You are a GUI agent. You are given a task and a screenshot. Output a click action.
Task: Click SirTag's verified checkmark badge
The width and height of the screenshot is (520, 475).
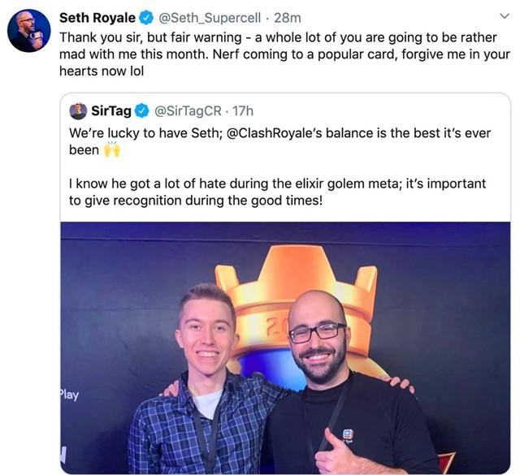(142, 110)
